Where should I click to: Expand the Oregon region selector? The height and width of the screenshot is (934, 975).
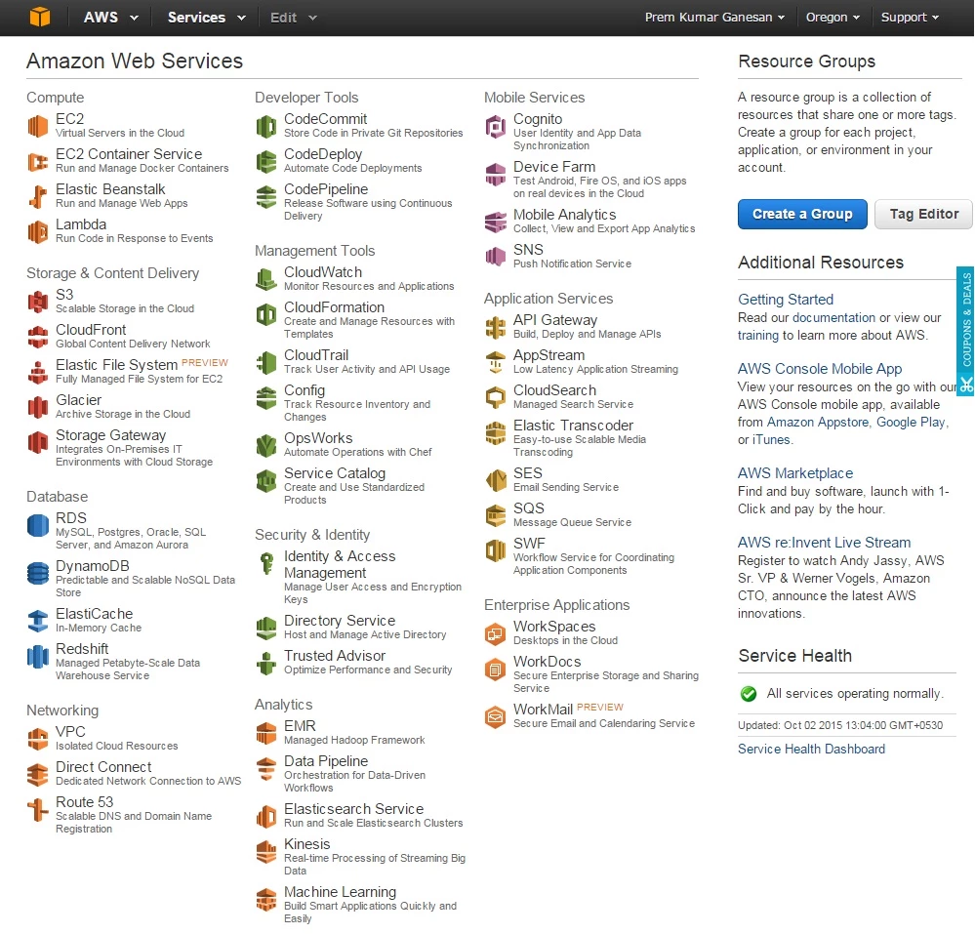click(833, 18)
